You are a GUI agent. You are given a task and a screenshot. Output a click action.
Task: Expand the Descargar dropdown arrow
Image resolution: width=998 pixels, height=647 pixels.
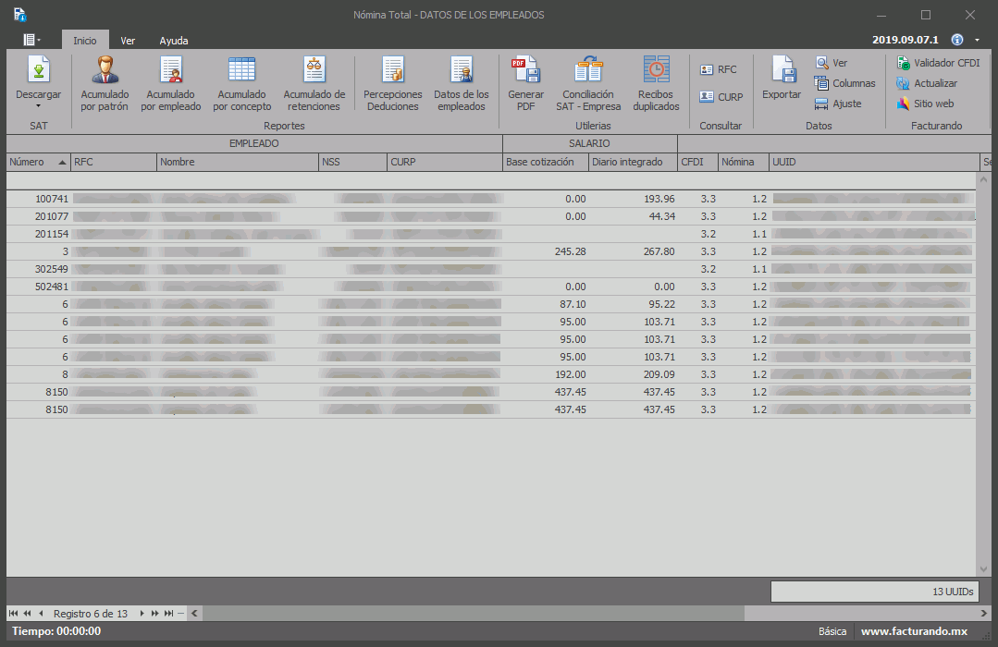click(x=39, y=106)
